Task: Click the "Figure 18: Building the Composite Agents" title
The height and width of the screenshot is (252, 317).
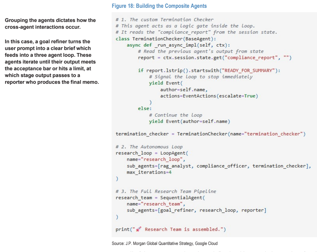Action: pyautogui.click(x=159, y=6)
